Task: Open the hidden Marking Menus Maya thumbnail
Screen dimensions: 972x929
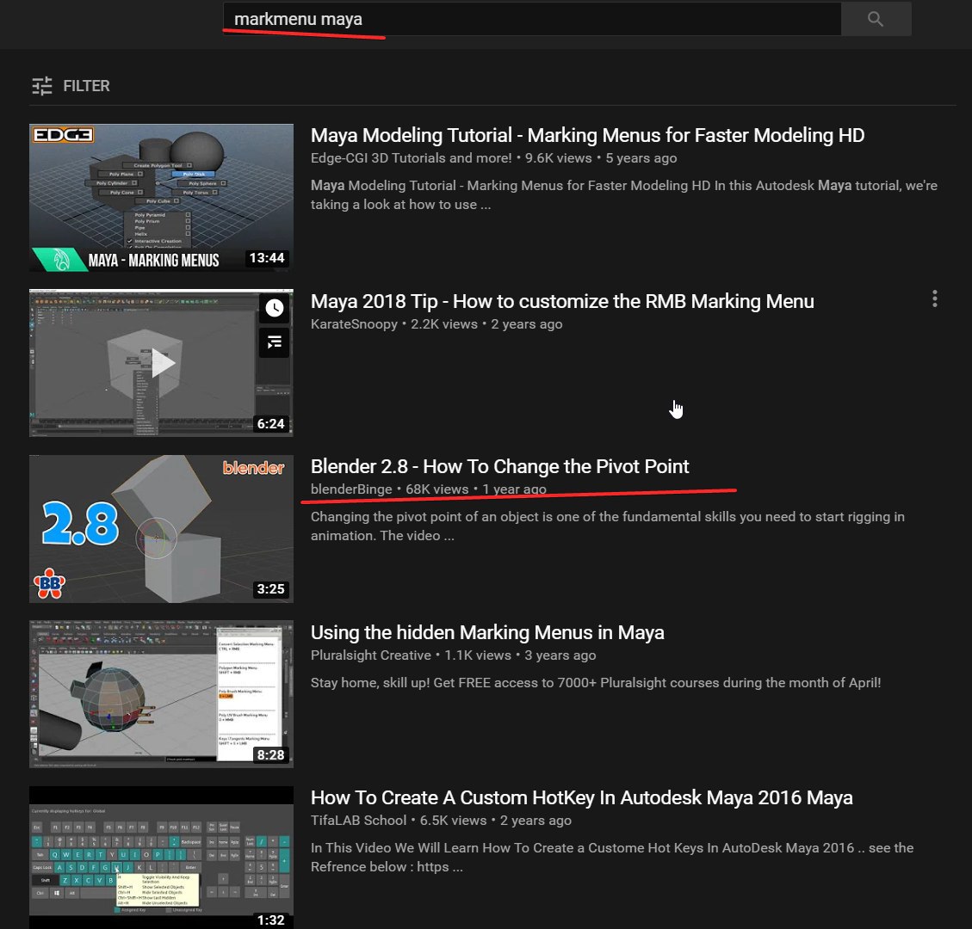Action: tap(161, 694)
